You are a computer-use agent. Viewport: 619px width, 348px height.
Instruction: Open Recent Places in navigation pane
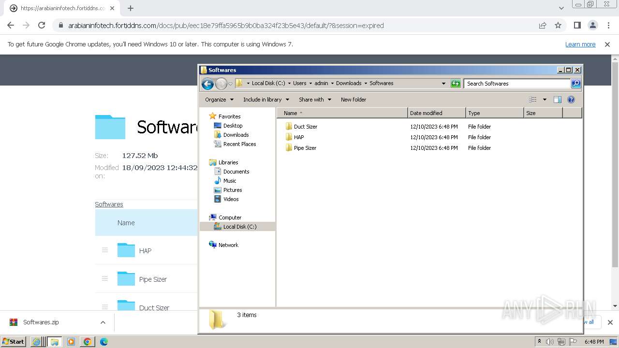coord(235,144)
